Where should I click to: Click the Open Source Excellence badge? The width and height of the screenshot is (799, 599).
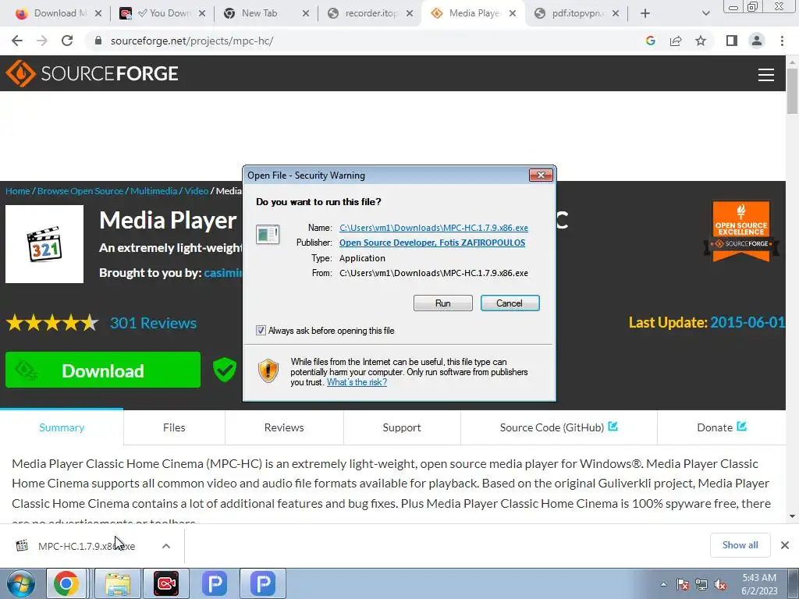tap(741, 231)
